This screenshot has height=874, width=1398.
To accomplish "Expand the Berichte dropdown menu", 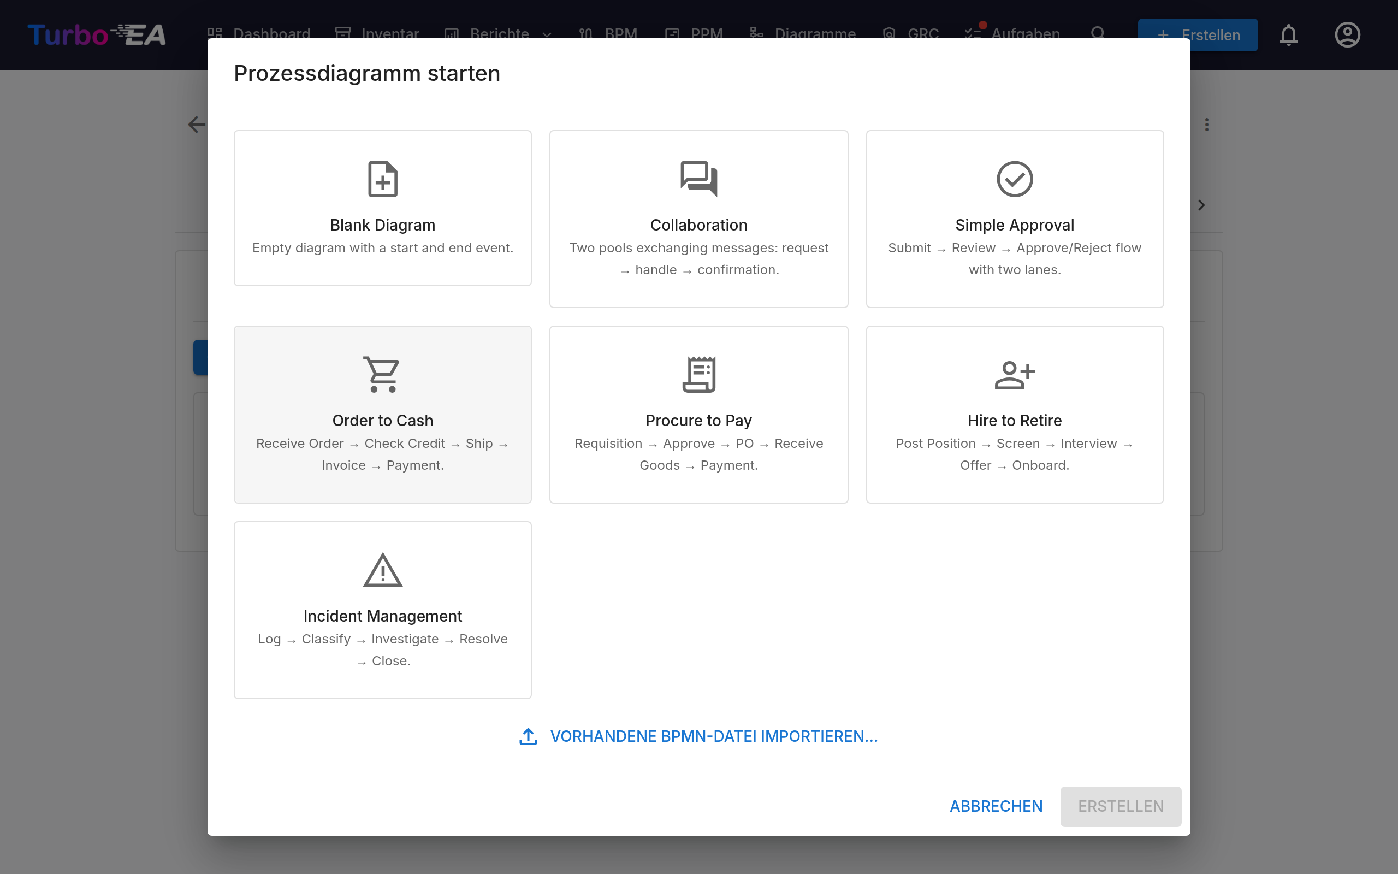I will click(x=498, y=33).
